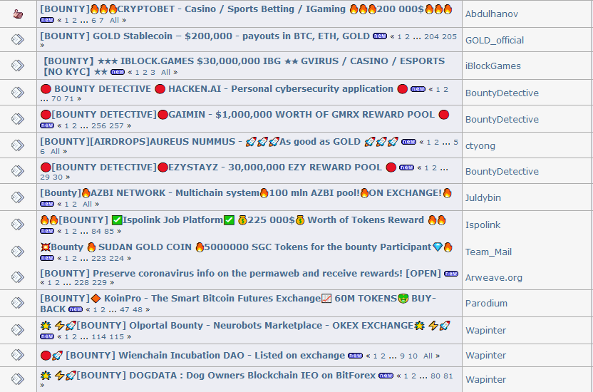The width and height of the screenshot is (593, 392).
Task: Click new-post badge of Ispolink thread
Action: [47, 231]
